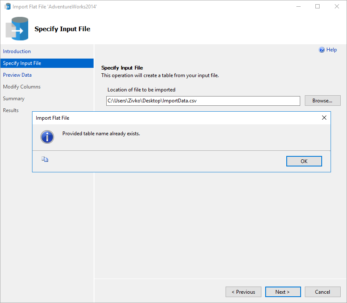Image resolution: width=347 pixels, height=303 pixels.
Task: Go back with the Previous button
Action: [243, 292]
